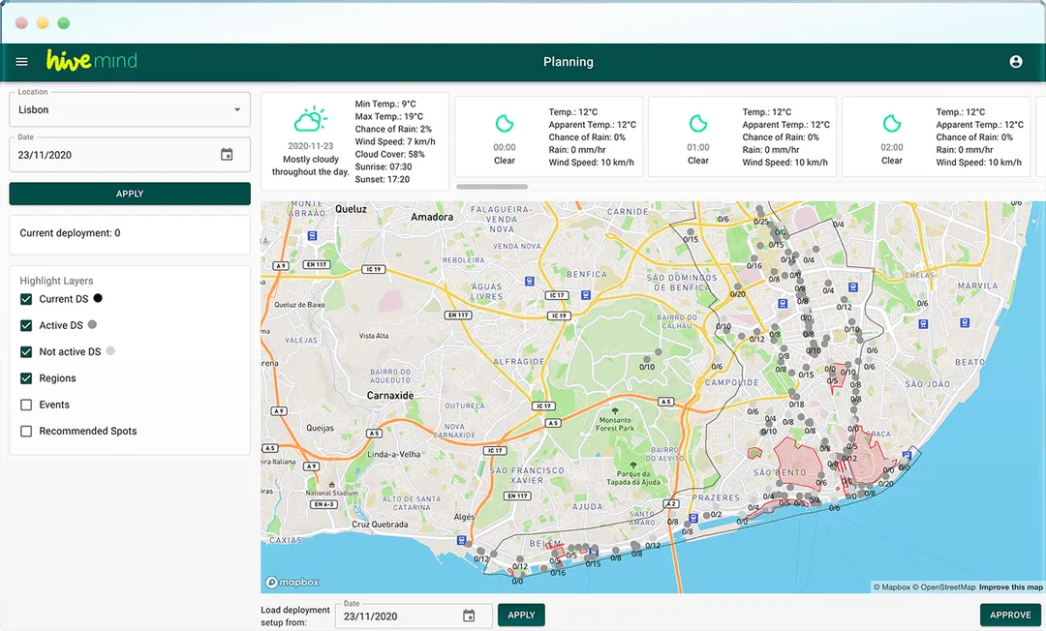This screenshot has height=631, width=1046.
Task: Open the OpenStreetMap attribution link
Action: coord(944,587)
